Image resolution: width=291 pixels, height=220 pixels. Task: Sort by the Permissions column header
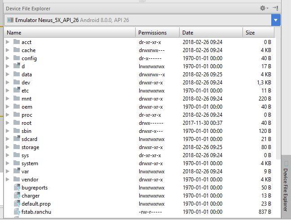(x=157, y=33)
